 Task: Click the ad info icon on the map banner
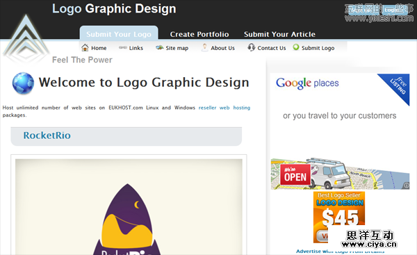pos(406,186)
